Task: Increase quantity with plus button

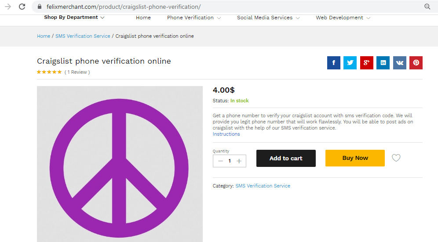Action: [239, 161]
